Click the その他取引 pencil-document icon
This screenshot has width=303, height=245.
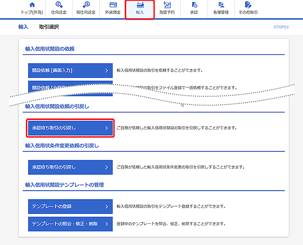tap(248, 5)
